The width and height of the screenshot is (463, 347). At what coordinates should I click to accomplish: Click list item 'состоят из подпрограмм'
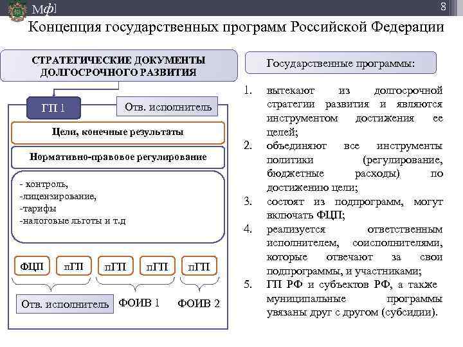[x=354, y=209]
